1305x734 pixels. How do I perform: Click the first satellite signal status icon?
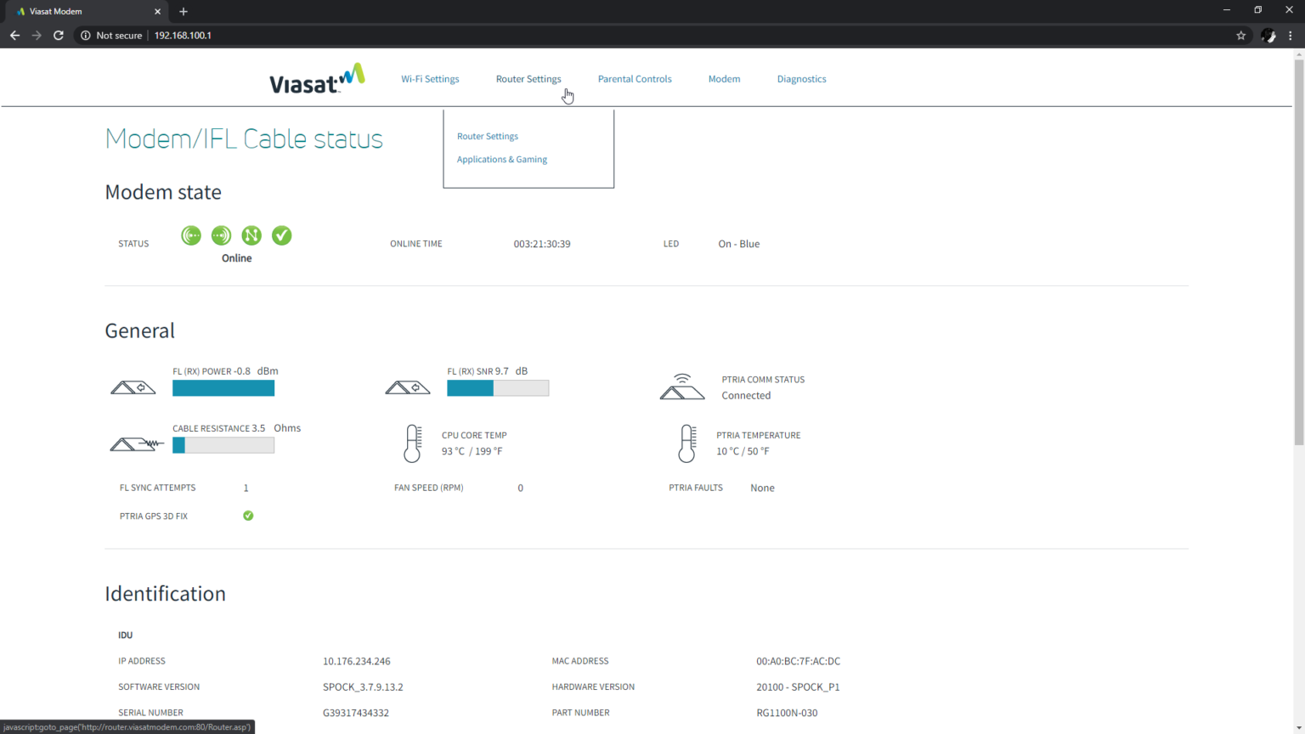tap(190, 235)
